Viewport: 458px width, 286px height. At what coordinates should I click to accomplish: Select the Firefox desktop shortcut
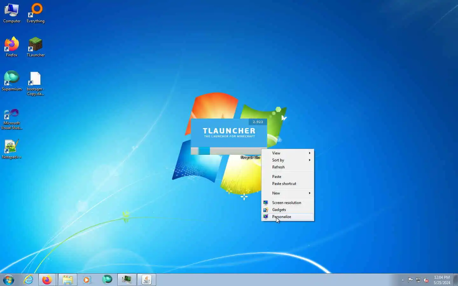pyautogui.click(x=12, y=47)
